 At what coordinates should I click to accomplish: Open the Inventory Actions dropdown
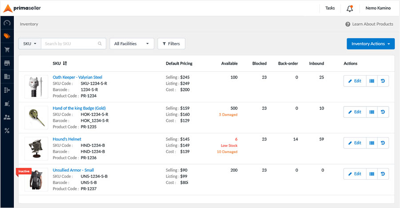tap(370, 44)
